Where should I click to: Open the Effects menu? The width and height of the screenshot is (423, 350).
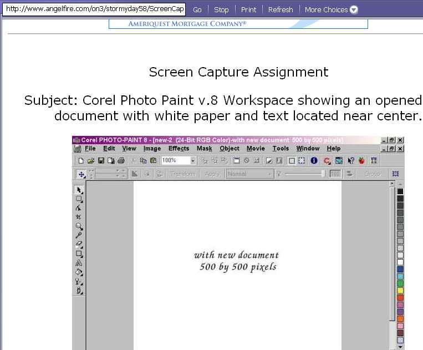pyautogui.click(x=179, y=149)
